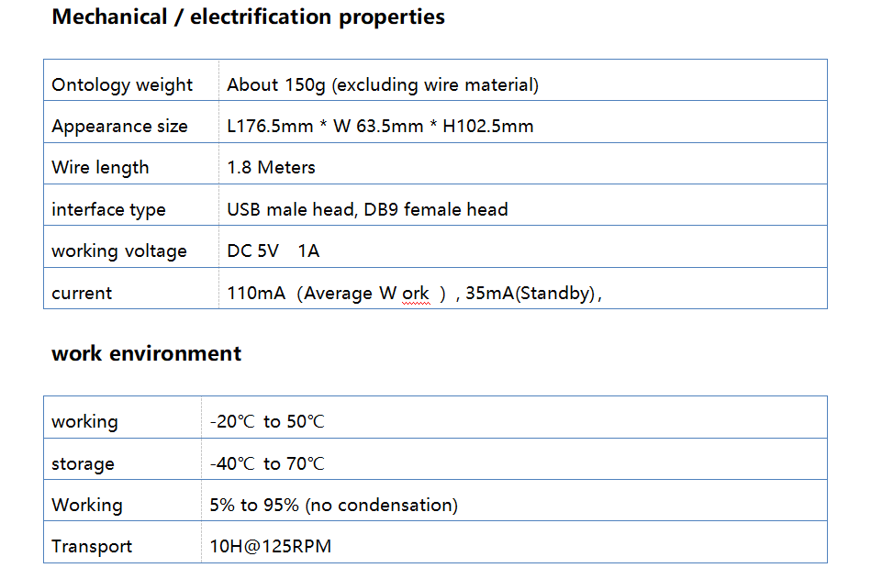This screenshot has width=871, height=579.
Task: Click "USB male head, DB9 female head" text
Action: (x=367, y=210)
